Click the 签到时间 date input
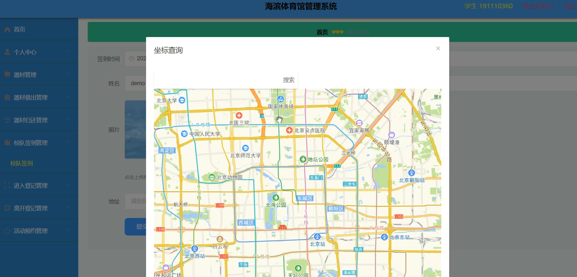Viewport: 577px width, 277px height. pyautogui.click(x=136, y=58)
